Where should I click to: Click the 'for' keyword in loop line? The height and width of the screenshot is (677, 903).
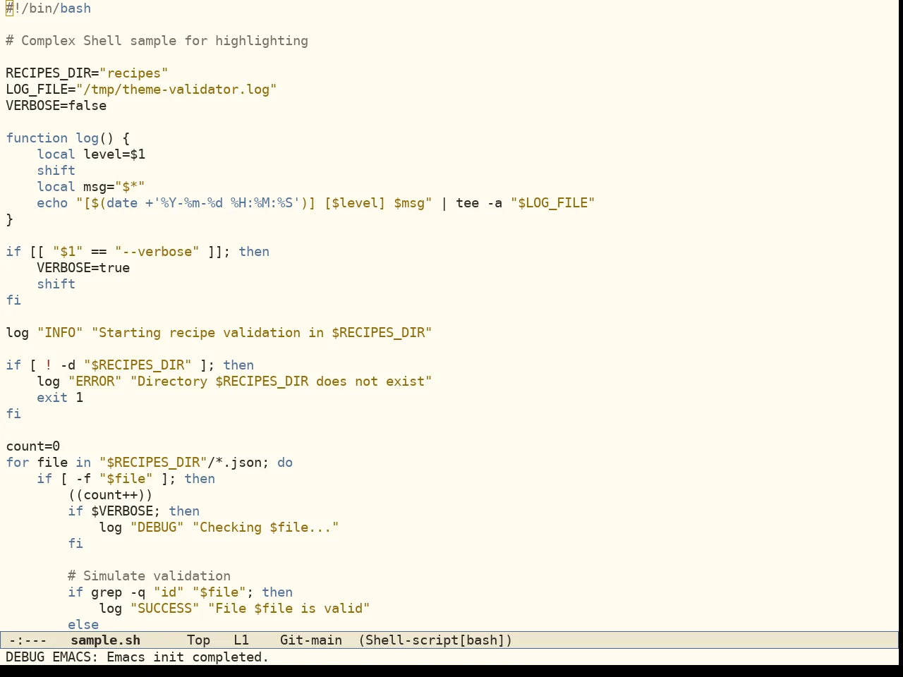(17, 463)
